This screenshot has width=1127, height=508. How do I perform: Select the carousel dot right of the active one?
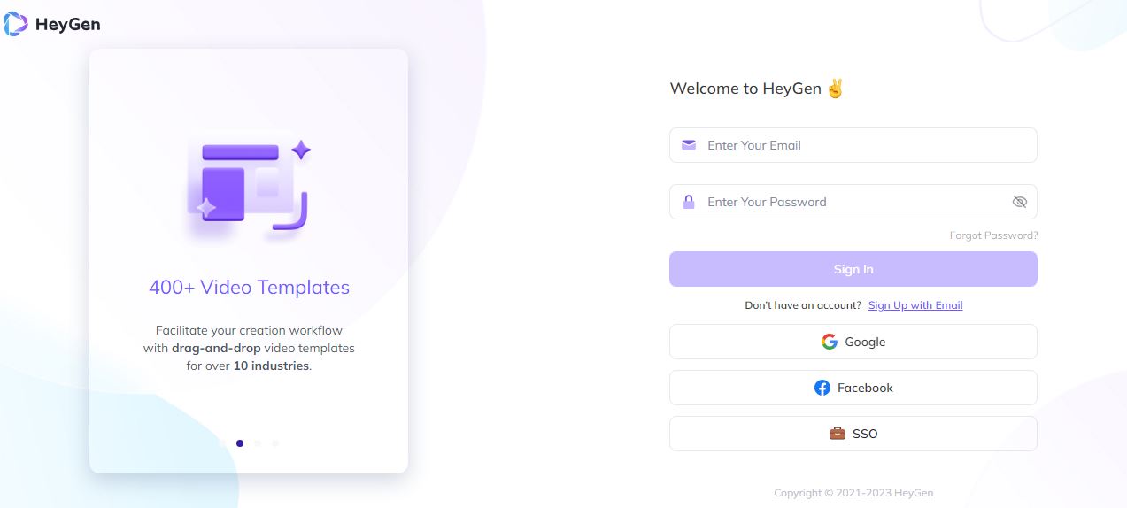(x=258, y=443)
